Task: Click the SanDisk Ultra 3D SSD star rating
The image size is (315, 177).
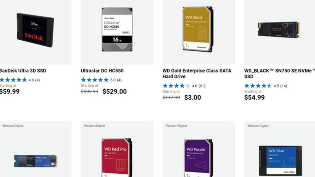Action: click(13, 80)
